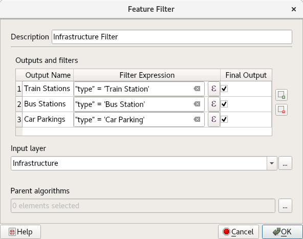Click the Output Name column header
The height and width of the screenshot is (239, 303).
(48, 75)
